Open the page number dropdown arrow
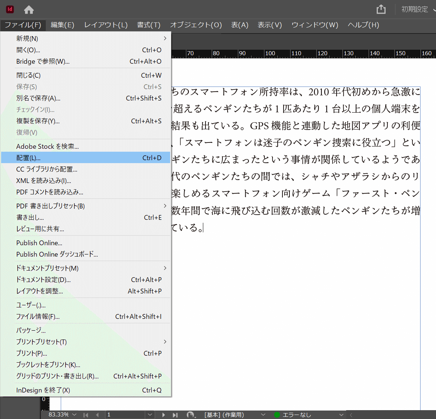This screenshot has width=436, height=419. click(150, 415)
